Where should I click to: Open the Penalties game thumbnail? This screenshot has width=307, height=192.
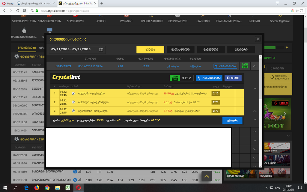274,173
